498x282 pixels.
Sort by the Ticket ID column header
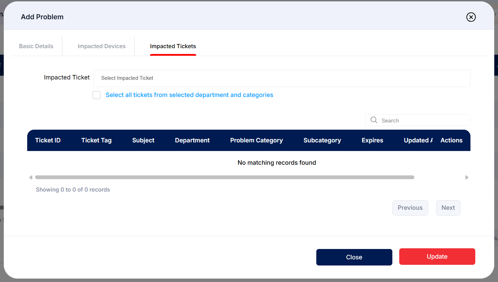point(48,140)
